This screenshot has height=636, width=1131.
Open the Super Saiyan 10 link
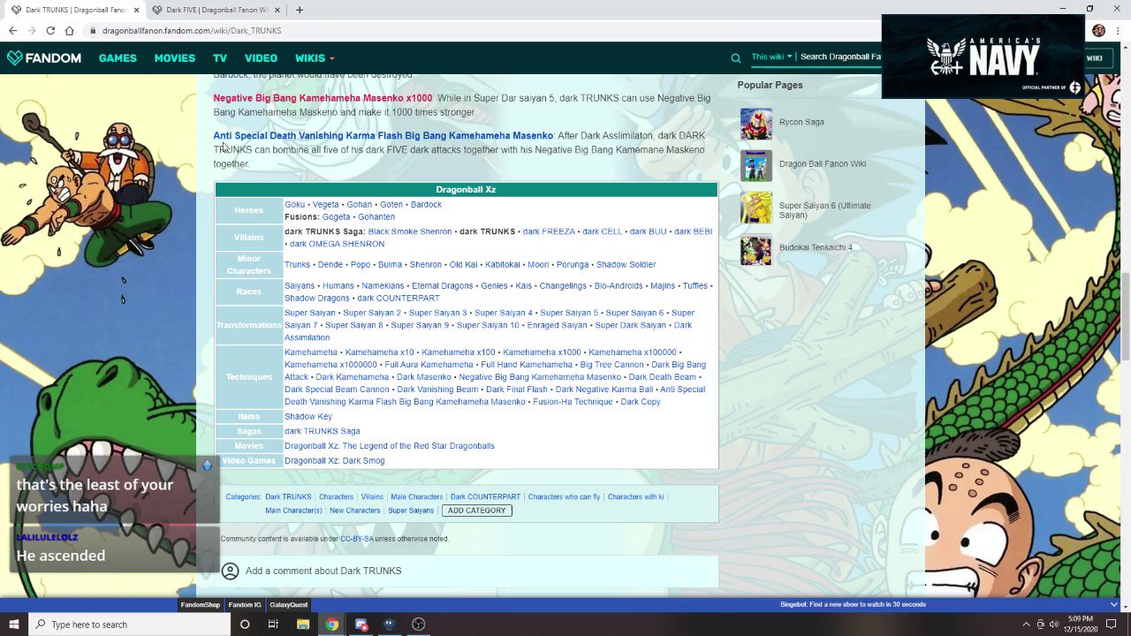click(488, 325)
